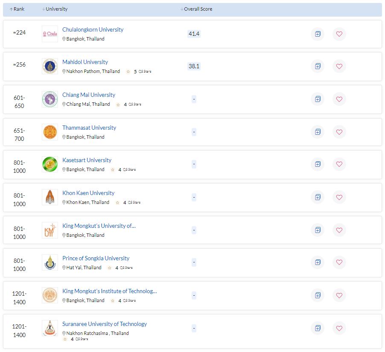Viewport: 385px width, 352px height.
Task: Favorite Chulalongkorn University with the heart
Action: [x=339, y=34]
